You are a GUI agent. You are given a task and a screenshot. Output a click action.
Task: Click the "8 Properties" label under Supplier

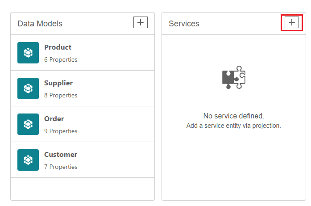pyautogui.click(x=61, y=95)
